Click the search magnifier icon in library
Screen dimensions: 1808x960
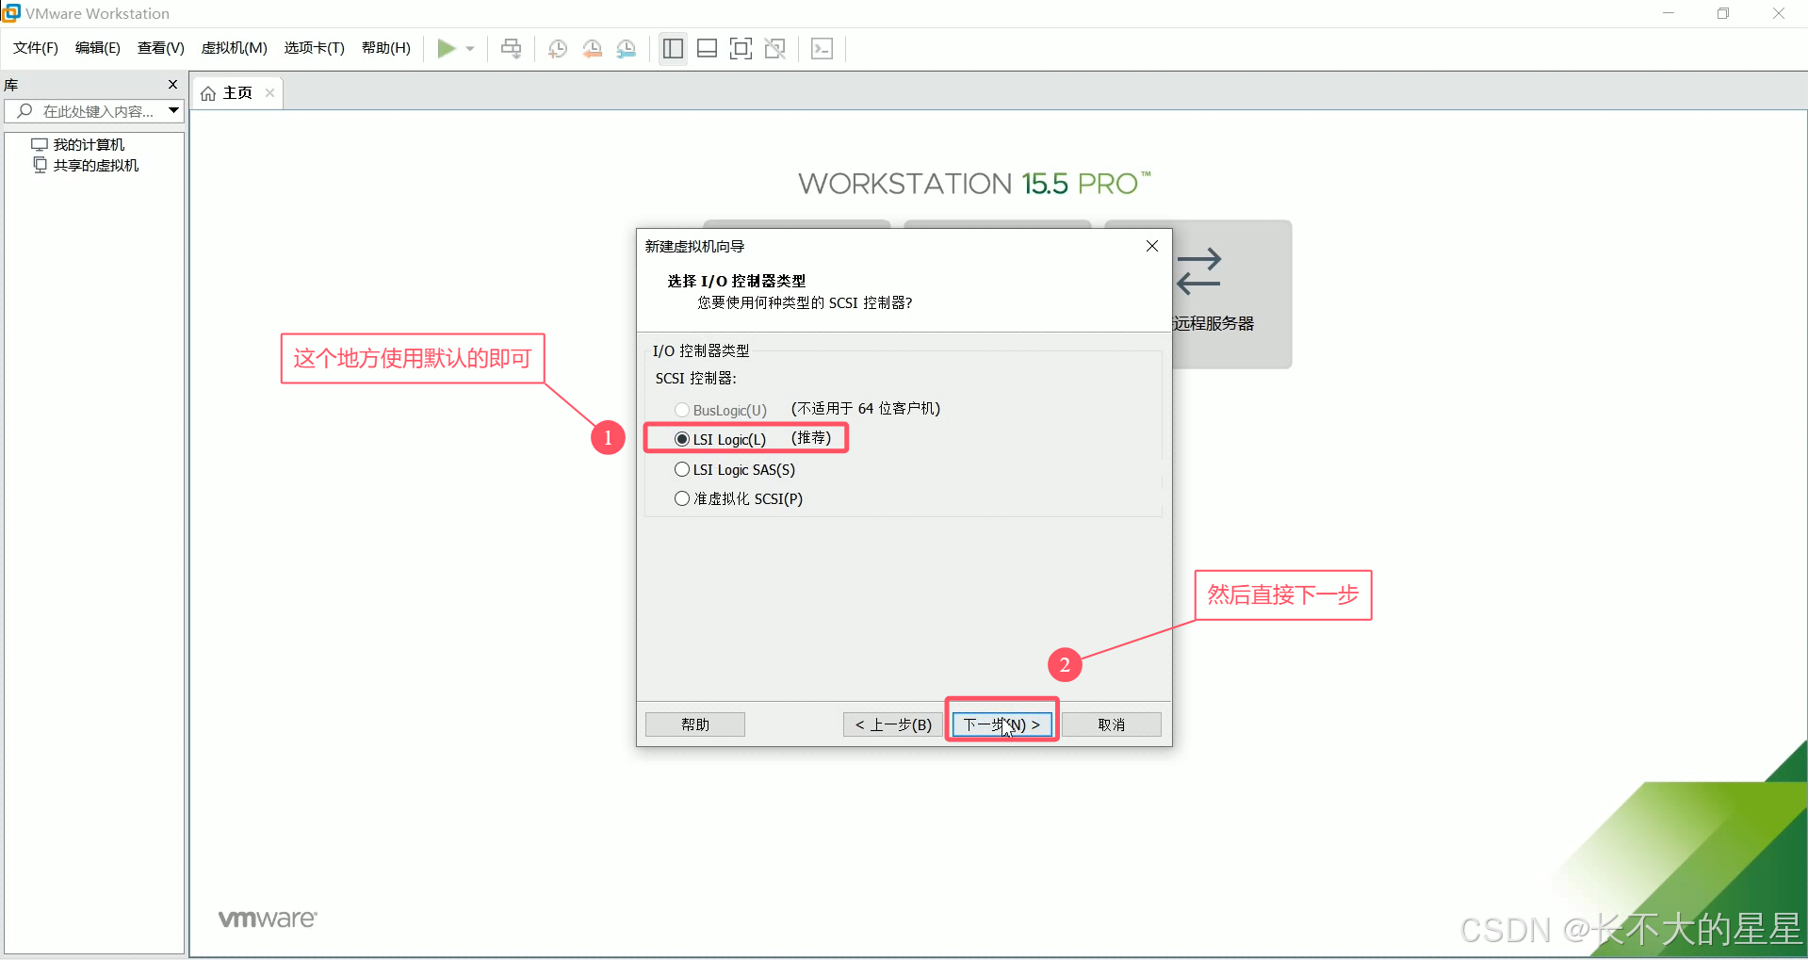coord(25,111)
